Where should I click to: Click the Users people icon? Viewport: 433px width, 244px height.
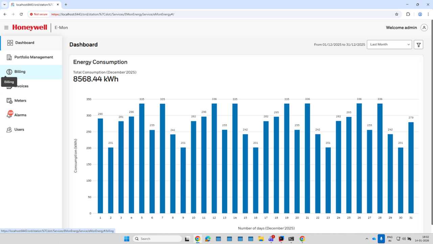9,129
